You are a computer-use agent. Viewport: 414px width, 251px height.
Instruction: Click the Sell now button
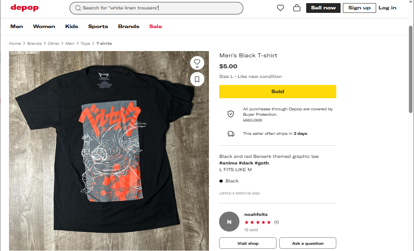[x=323, y=8]
